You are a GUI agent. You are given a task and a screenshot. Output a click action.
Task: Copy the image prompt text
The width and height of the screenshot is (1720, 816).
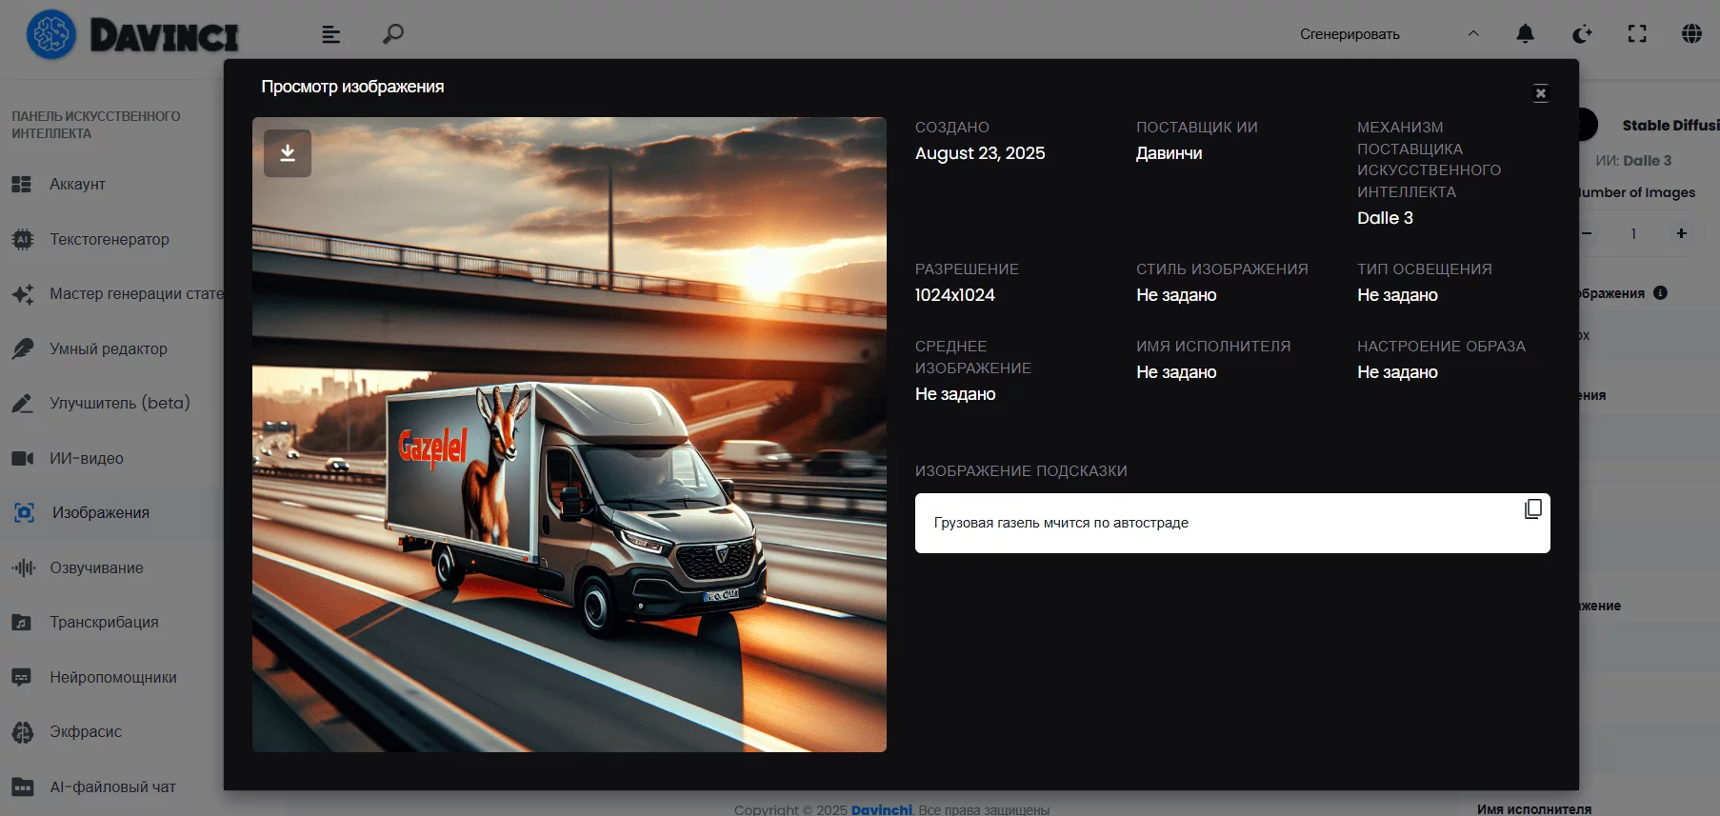pyautogui.click(x=1532, y=509)
